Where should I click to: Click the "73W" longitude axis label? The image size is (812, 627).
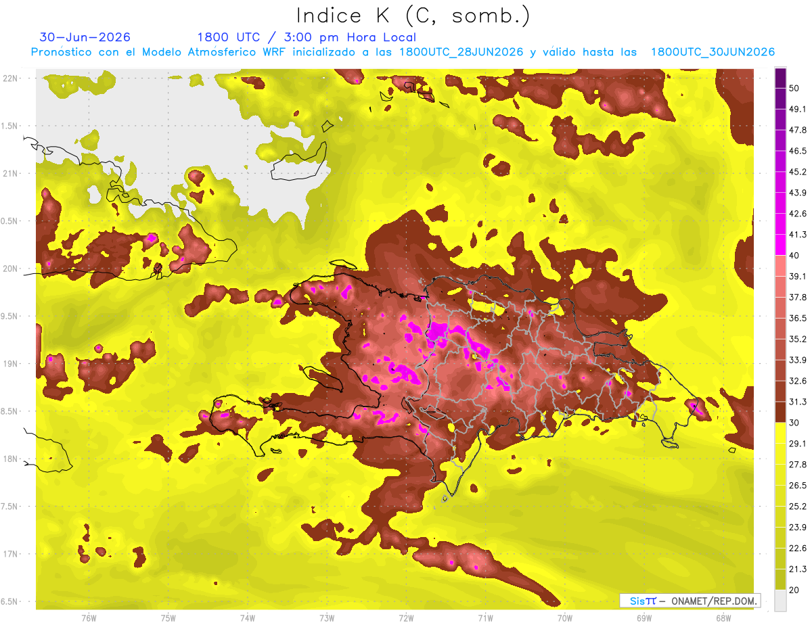click(x=327, y=618)
